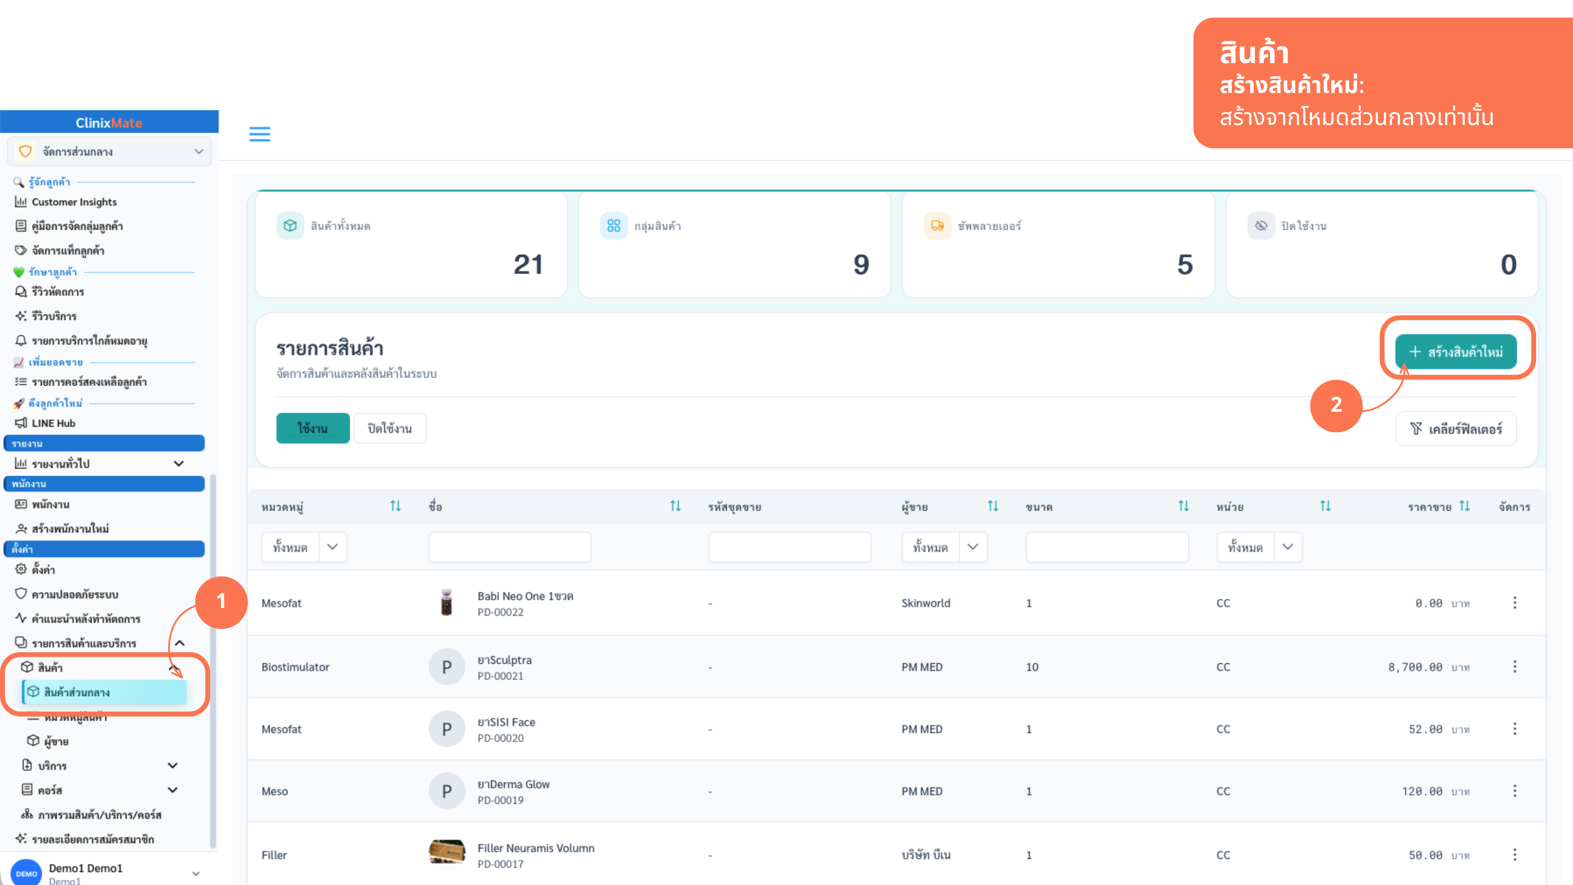The image size is (1573, 885).
Task: Click Biostimulator category cell
Action: pos(295,666)
